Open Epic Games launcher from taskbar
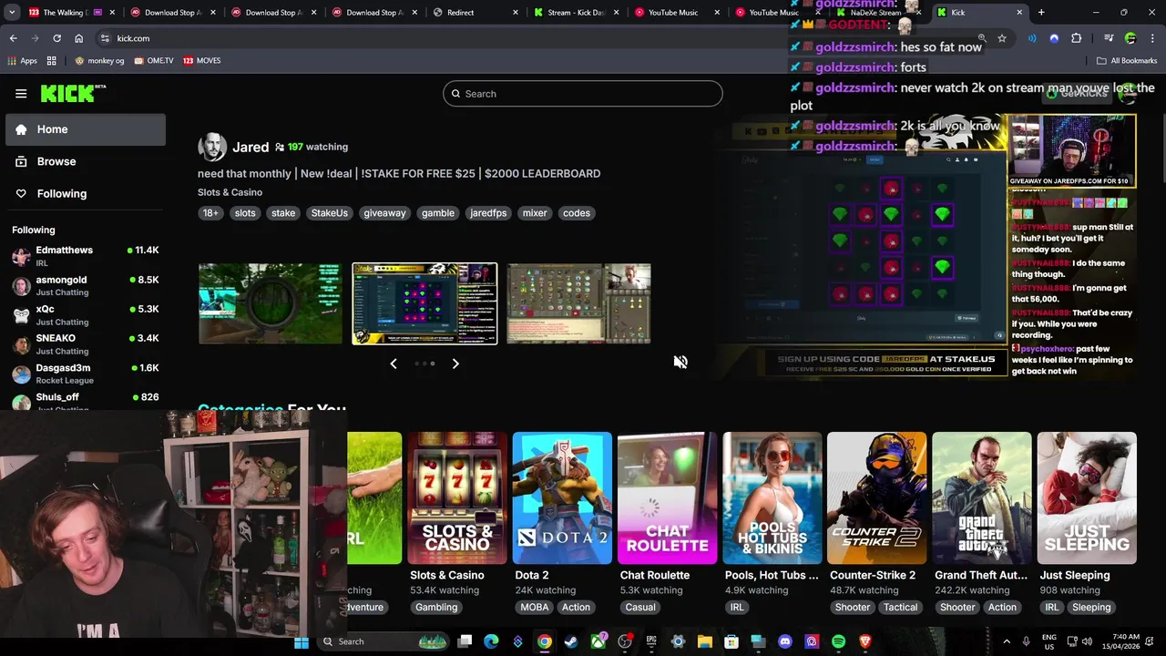This screenshot has height=656, width=1166. tap(651, 641)
